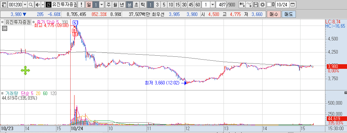Click the stock code input 001200
Viewport: 347px width, 133px height.
click(15, 4)
